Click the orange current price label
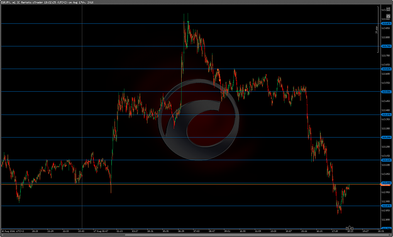 click(x=385, y=185)
